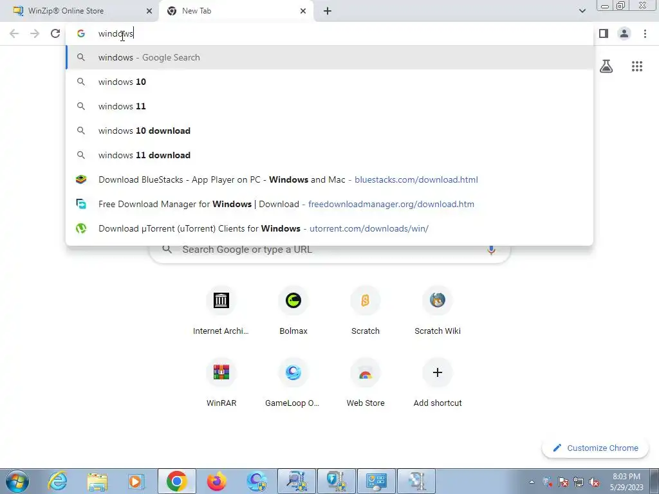The image size is (659, 494).
Task: Open the Windows Start menu
Action: pyautogui.click(x=17, y=481)
